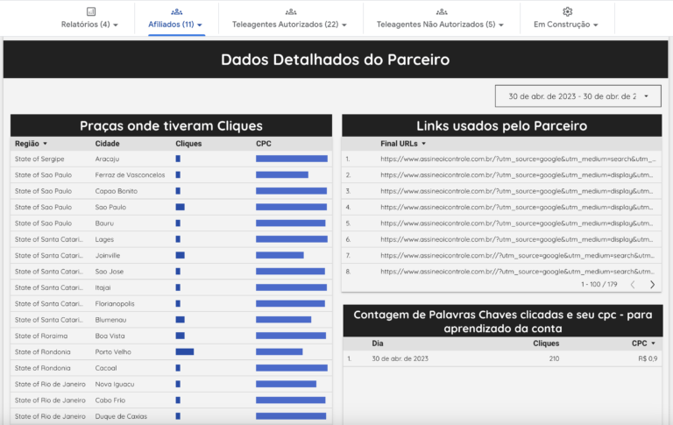Open the Relatórios (4) menu
This screenshot has width=673, height=425.
coord(91,25)
